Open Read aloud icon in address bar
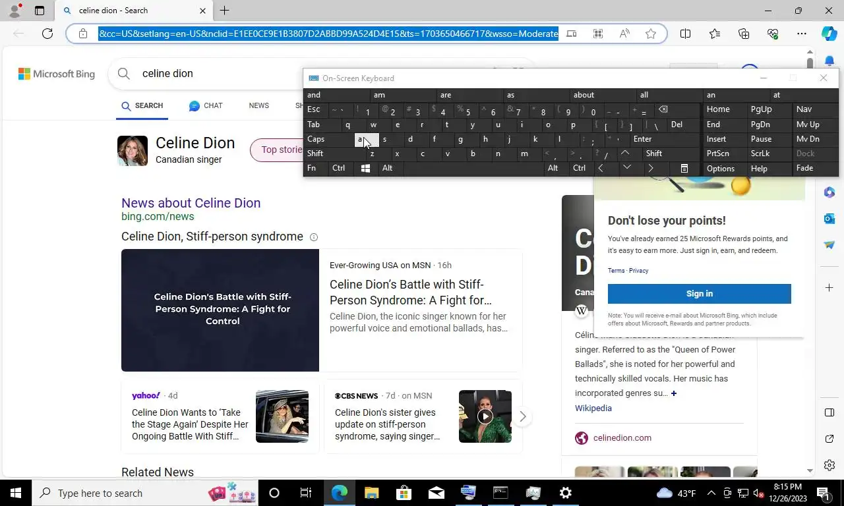 [x=624, y=34]
